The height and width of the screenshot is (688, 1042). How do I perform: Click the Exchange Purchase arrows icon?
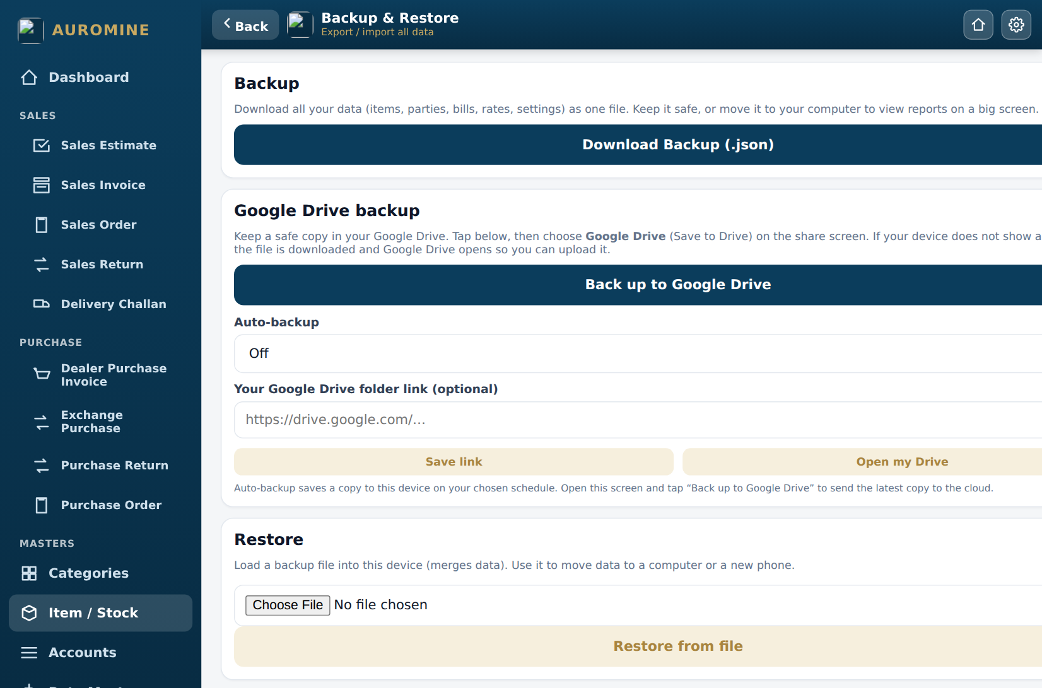point(42,421)
